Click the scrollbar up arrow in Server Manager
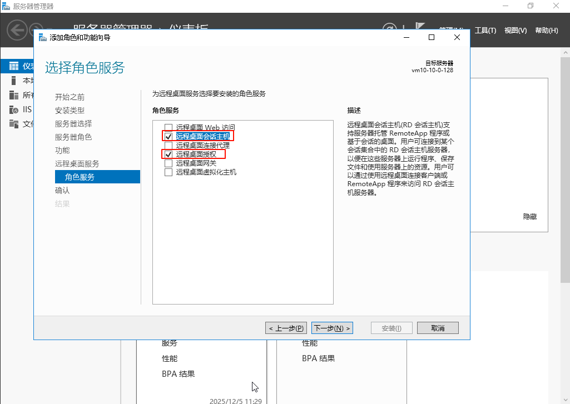 tap(566, 52)
